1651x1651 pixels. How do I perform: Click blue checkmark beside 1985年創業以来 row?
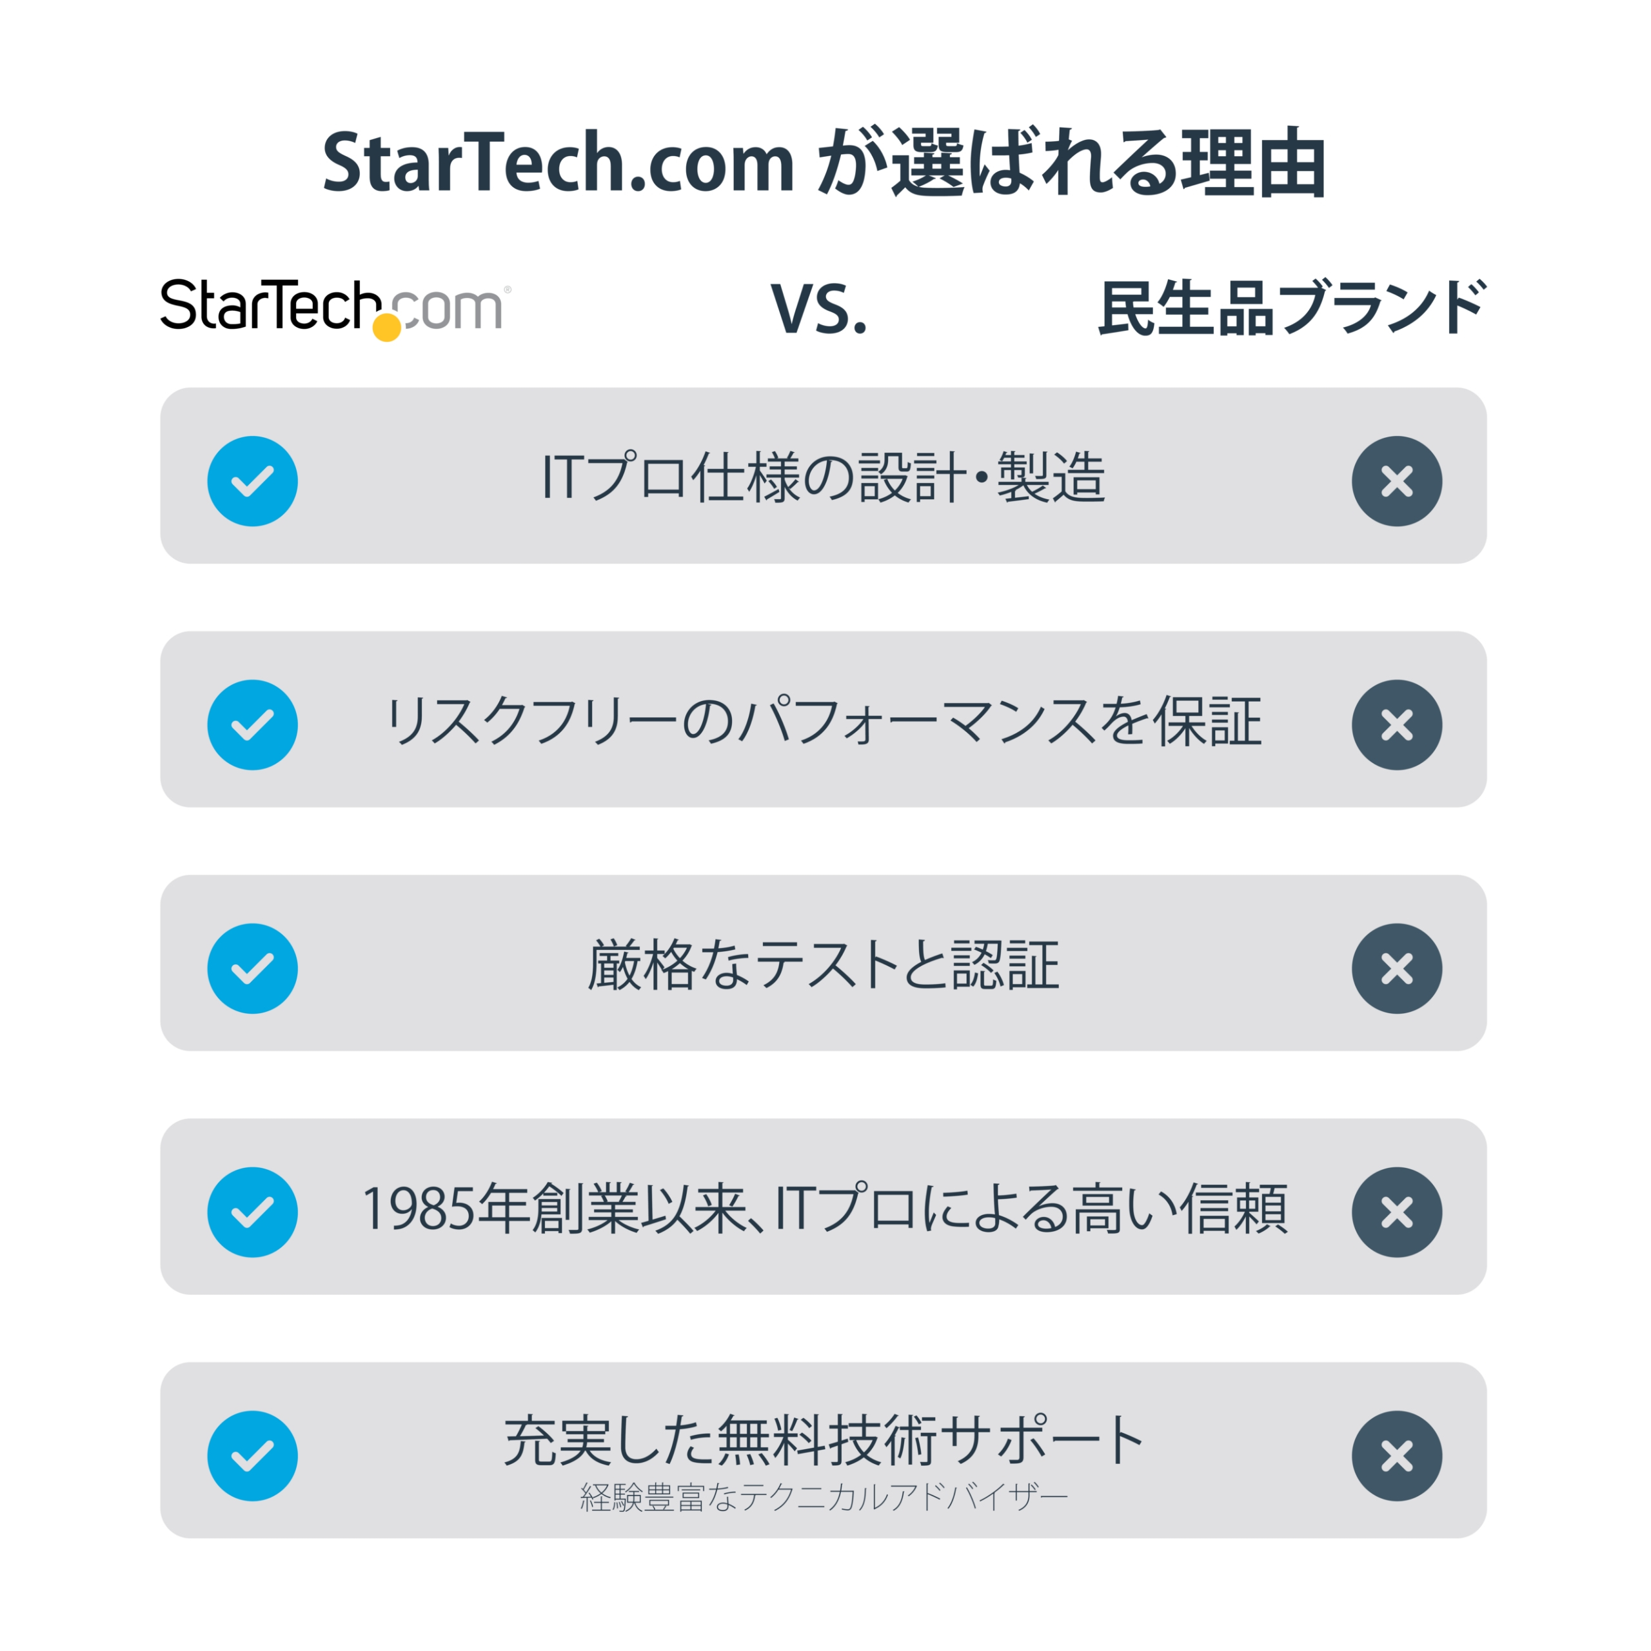pyautogui.click(x=252, y=1212)
